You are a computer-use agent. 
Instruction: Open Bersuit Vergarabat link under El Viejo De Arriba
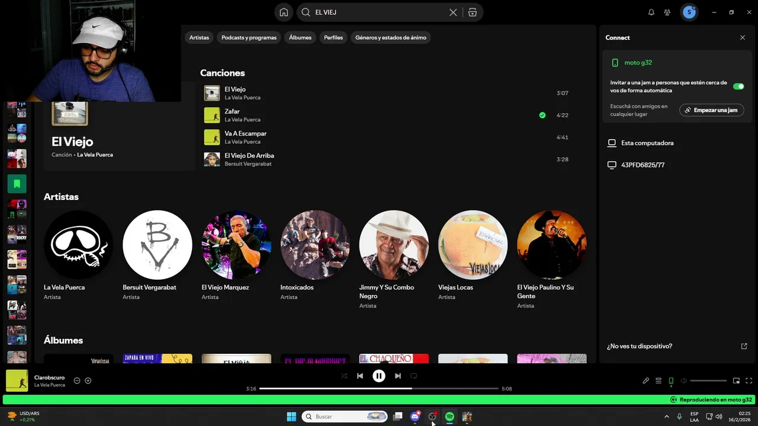pos(248,164)
